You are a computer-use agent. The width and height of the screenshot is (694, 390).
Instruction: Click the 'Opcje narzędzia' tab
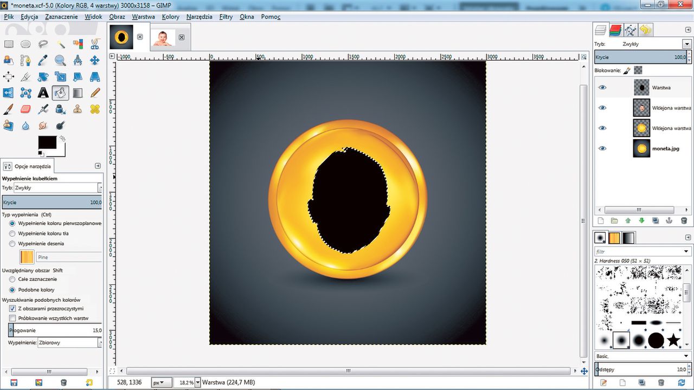(x=27, y=166)
